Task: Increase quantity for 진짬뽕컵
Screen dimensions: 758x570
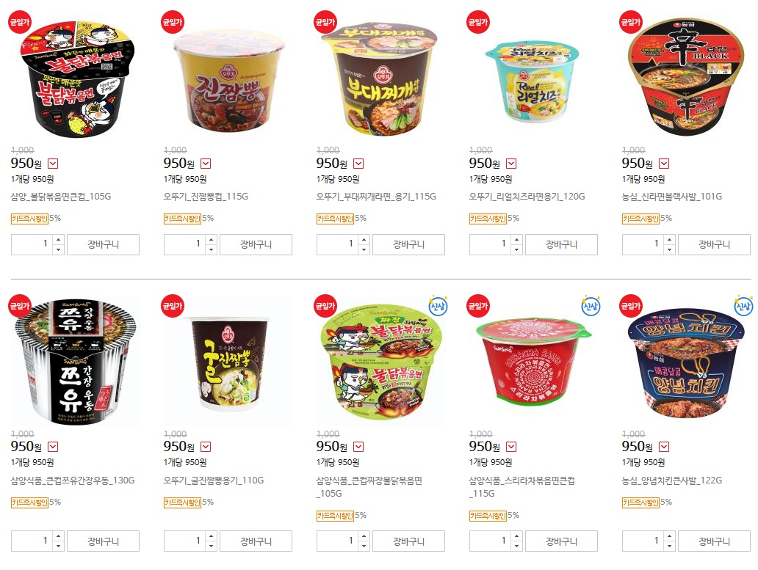Action: [212, 239]
